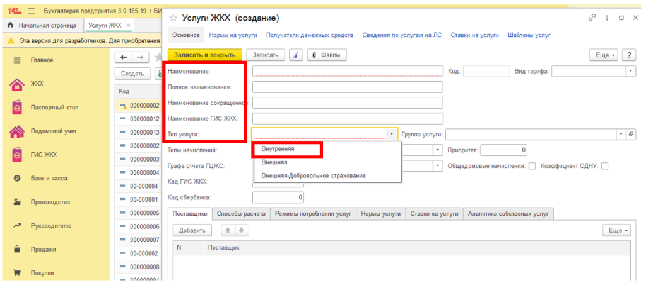Image resolution: width=646 pixels, height=283 pixels.
Task: Open the Аналитика собственных услуг tab
Action: click(x=508, y=214)
